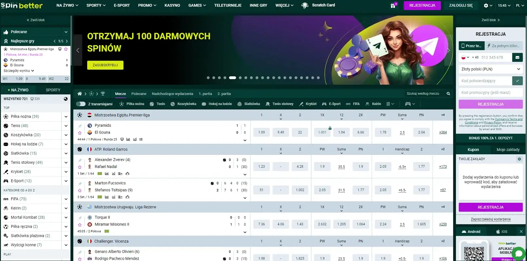Go to next game in Najlepsze gry

coord(67,41)
